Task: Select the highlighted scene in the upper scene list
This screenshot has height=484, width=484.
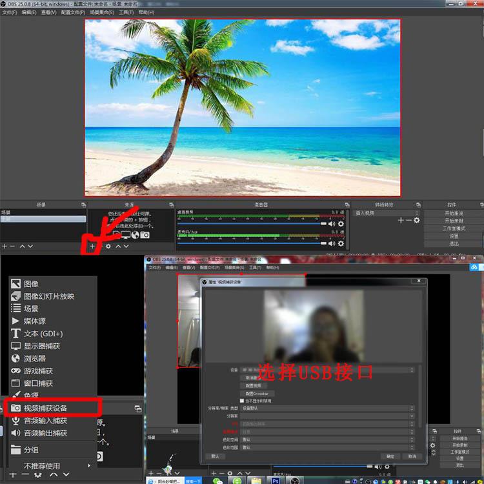Action: click(x=43, y=219)
